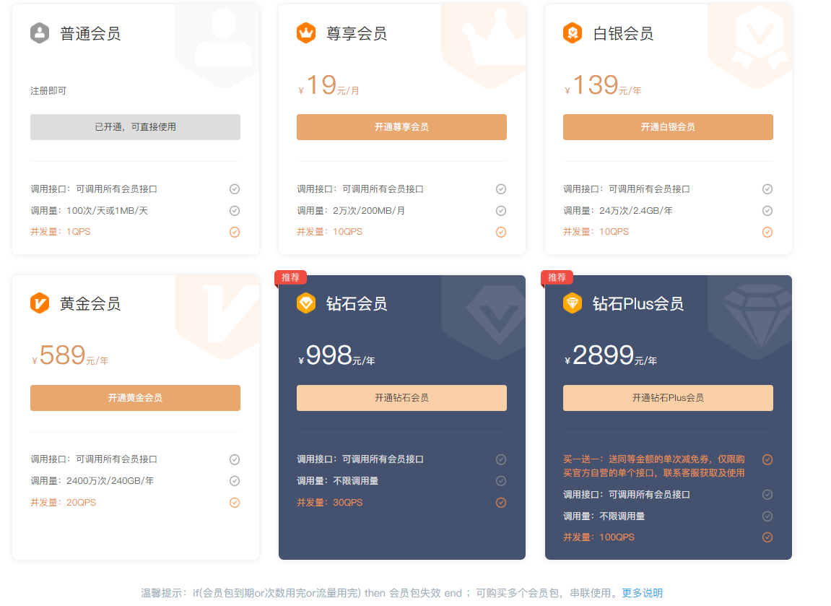Click check icon beside 10QPS on 尊享会员
This screenshot has width=831, height=606.
click(x=501, y=233)
